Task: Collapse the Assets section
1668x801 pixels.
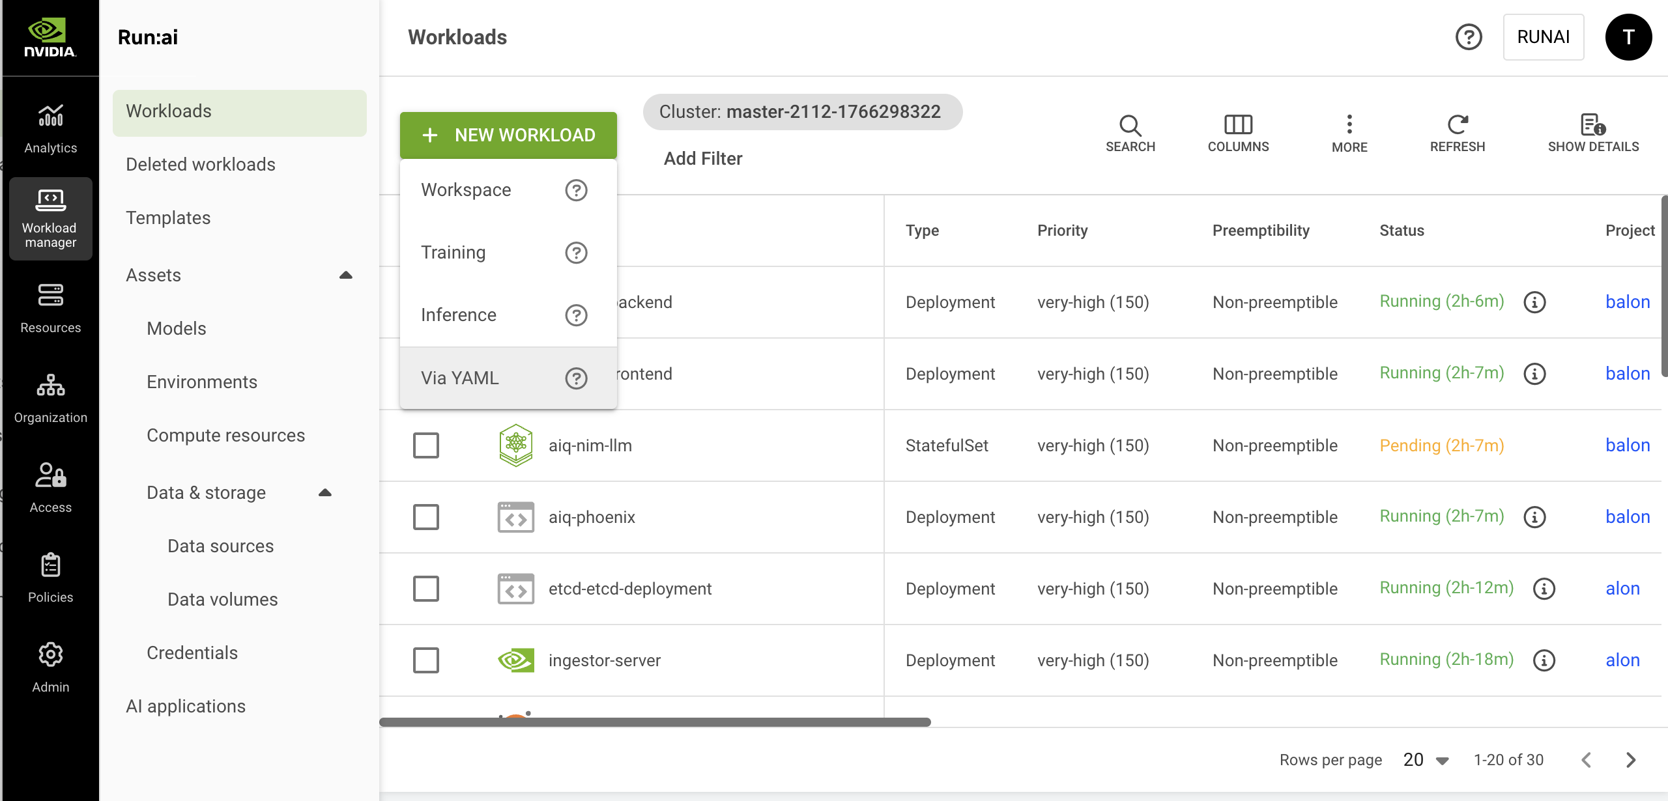Action: [x=346, y=275]
